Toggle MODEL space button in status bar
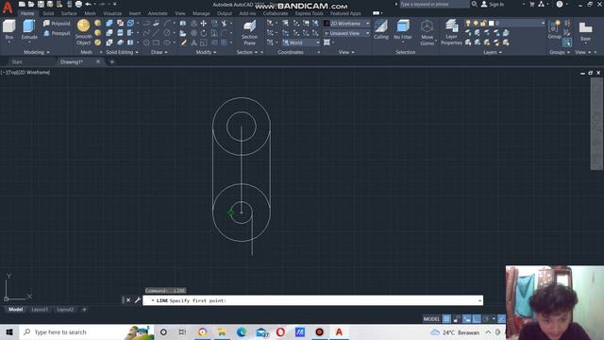 pos(431,319)
